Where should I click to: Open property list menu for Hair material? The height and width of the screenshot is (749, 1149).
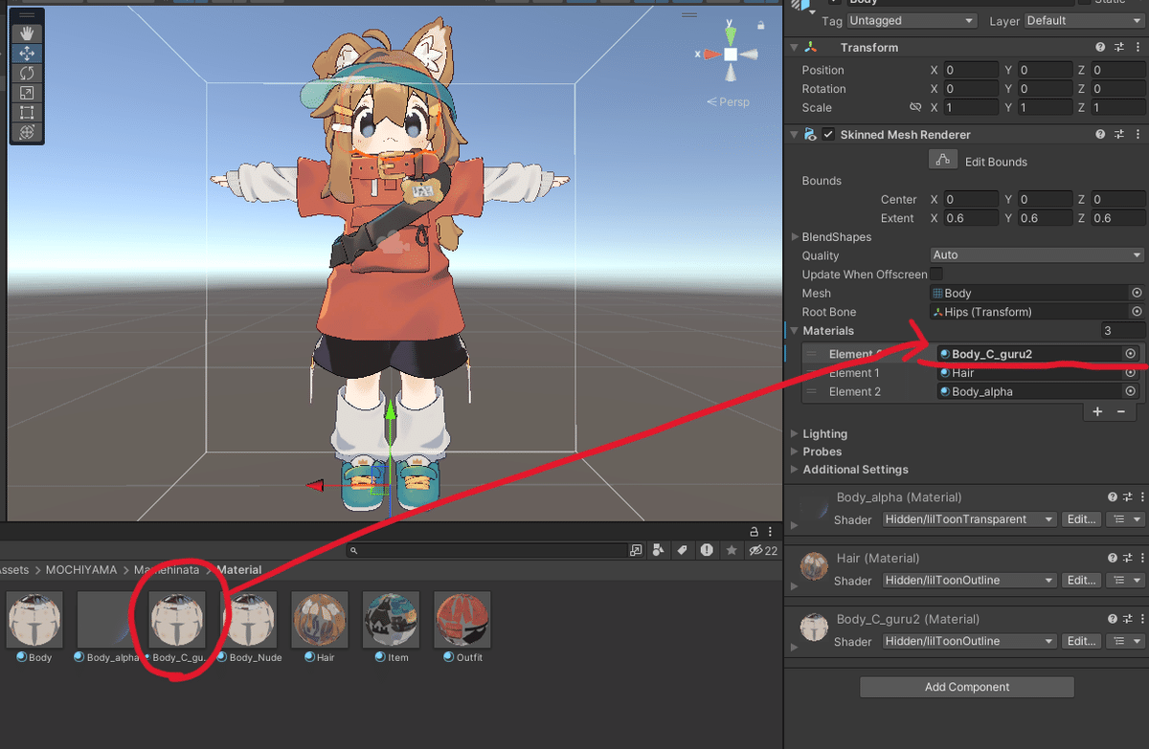click(1125, 581)
